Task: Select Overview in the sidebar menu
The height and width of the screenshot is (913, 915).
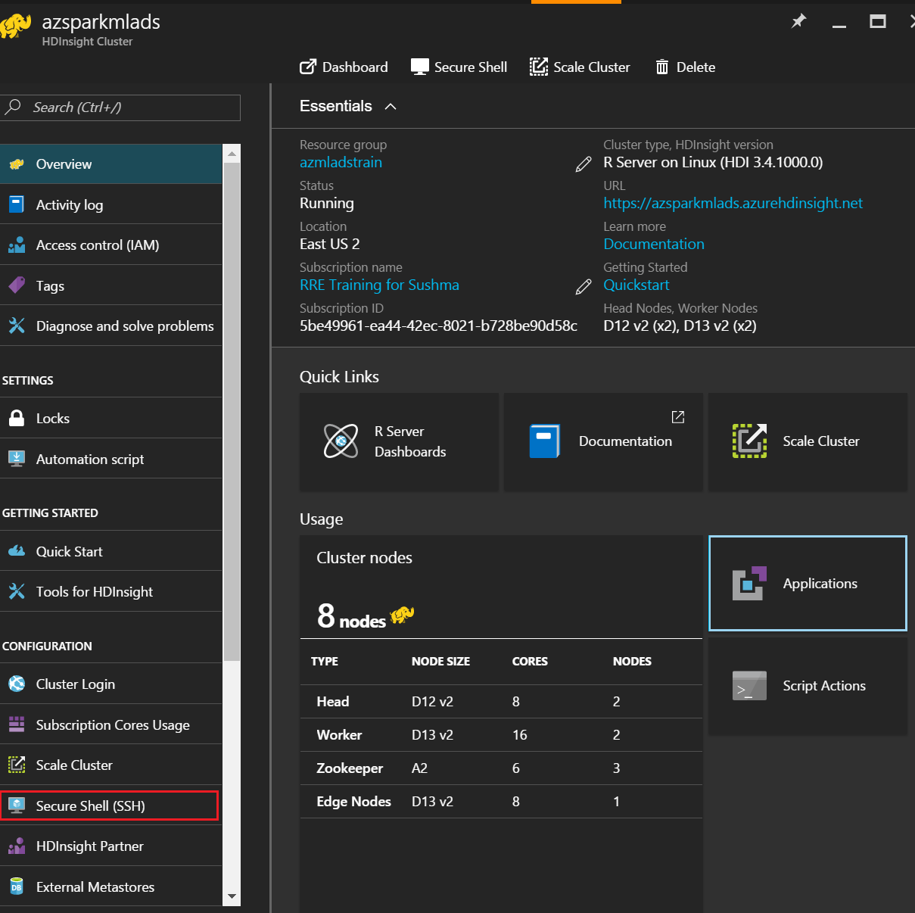Action: [111, 164]
